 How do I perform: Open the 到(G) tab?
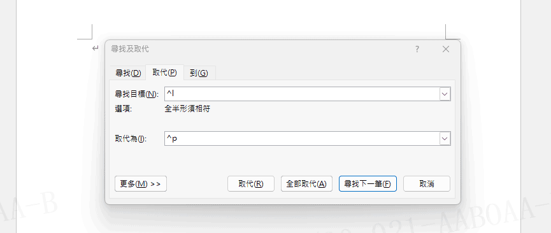click(x=199, y=73)
